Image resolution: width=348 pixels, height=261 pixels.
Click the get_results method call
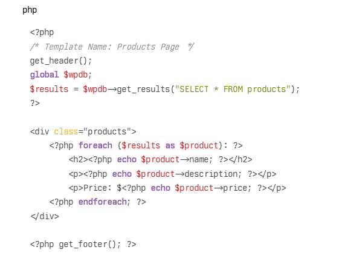click(143, 89)
